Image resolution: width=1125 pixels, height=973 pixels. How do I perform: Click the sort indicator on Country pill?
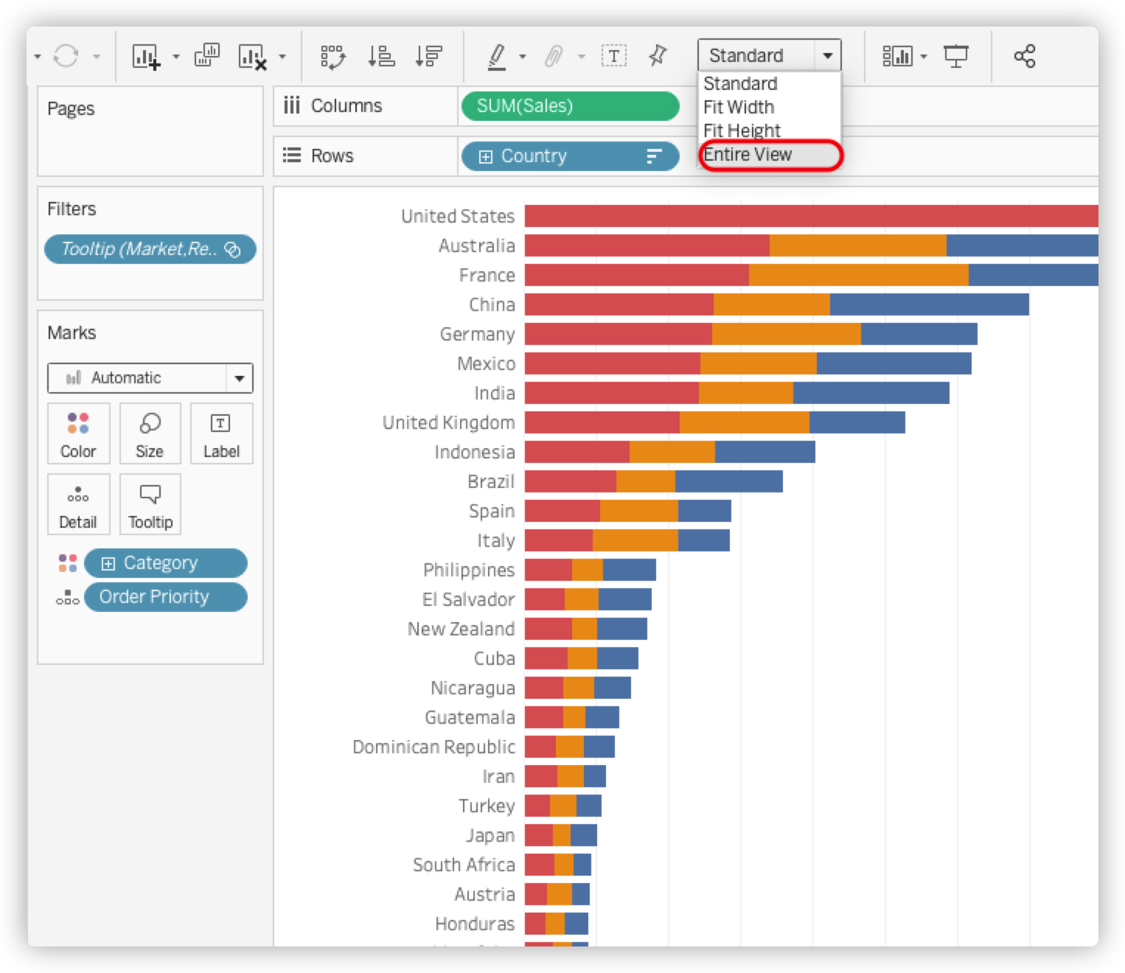coord(654,156)
